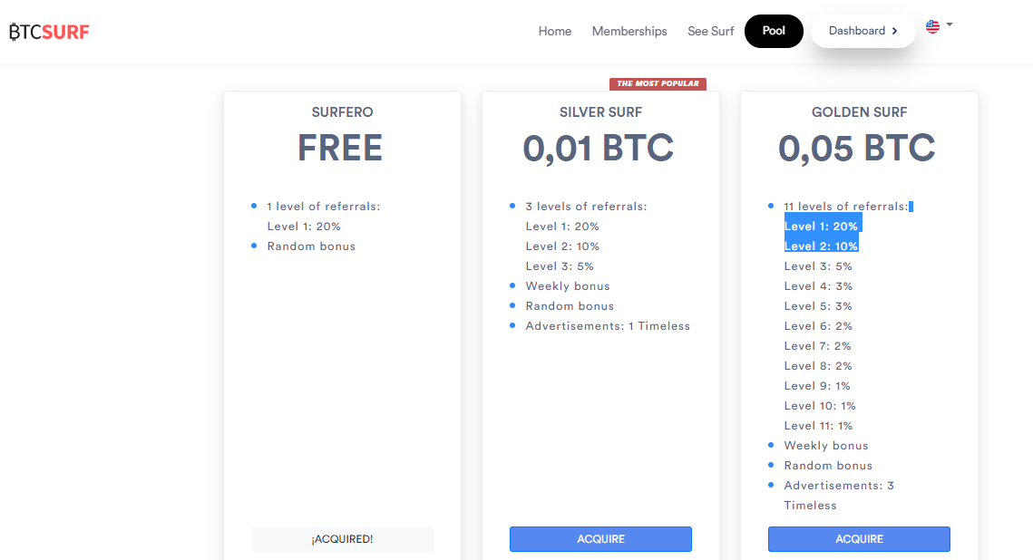
Task: Click the ¡ACQUIRED! Surfero button
Action: pos(342,539)
